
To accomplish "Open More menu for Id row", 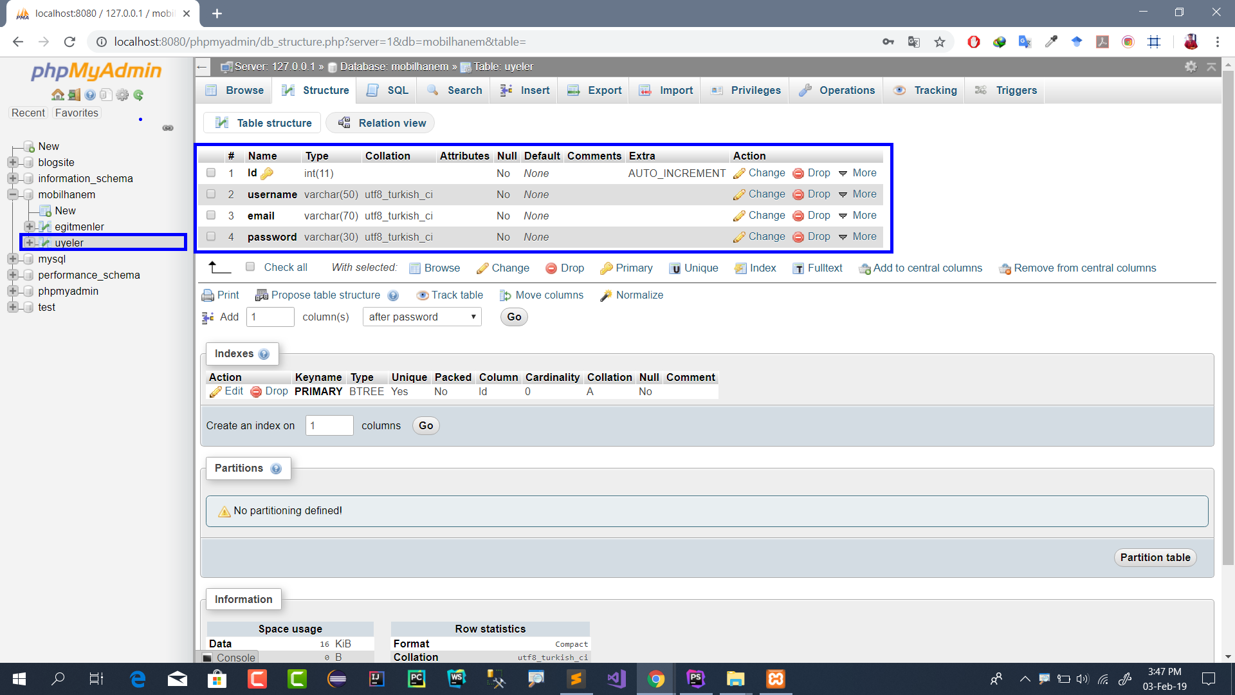I will pos(857,173).
